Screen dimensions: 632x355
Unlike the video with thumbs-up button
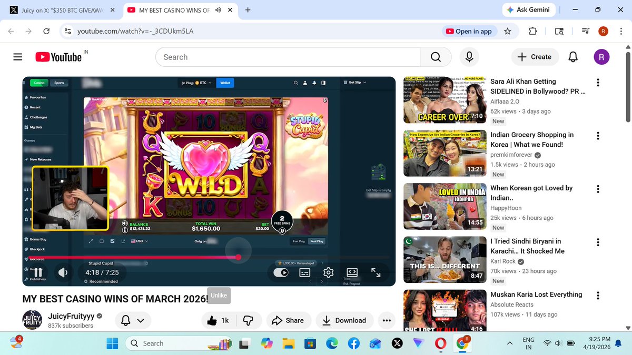point(218,320)
